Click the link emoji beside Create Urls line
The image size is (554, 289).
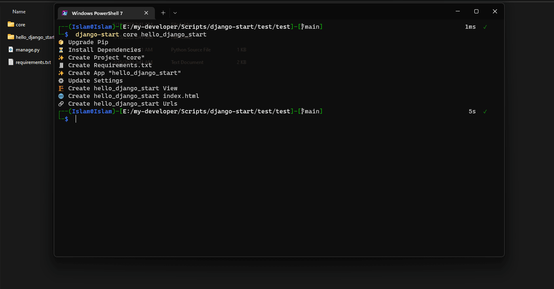pos(61,104)
